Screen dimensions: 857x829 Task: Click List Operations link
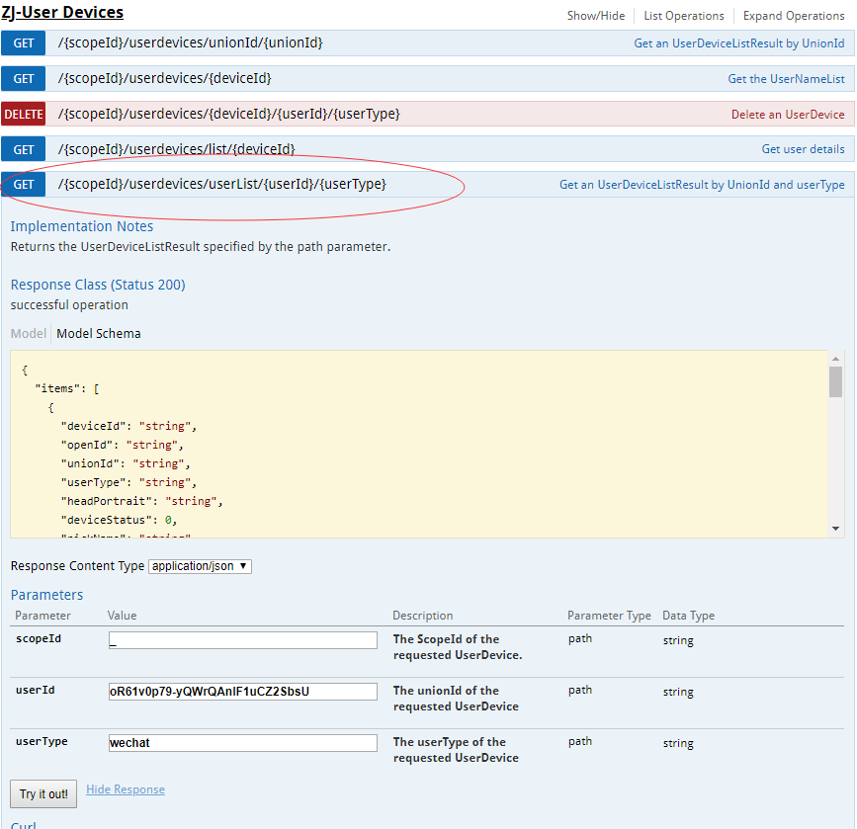(684, 16)
